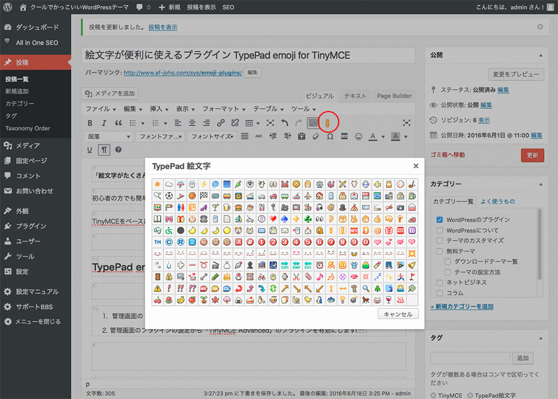
Task: Check テーマの設定方法 category
Action: [448, 272]
